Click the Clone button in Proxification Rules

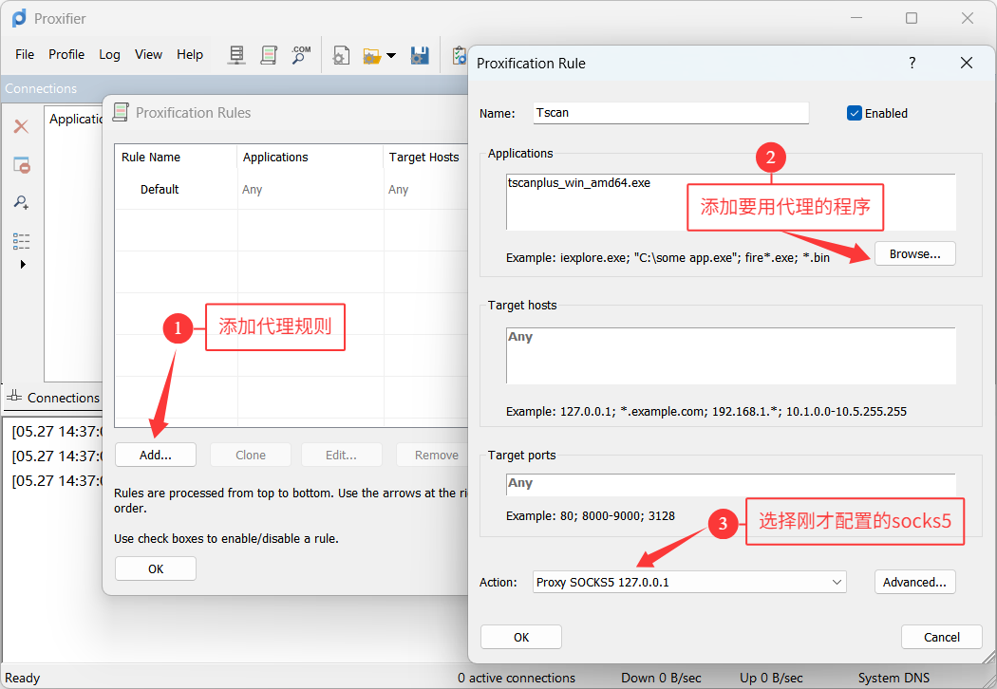pos(251,456)
